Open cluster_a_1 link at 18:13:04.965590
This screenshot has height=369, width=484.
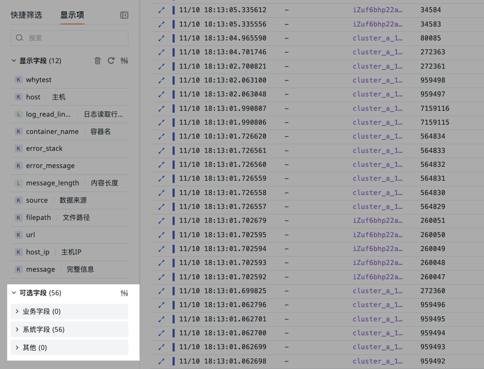point(377,38)
